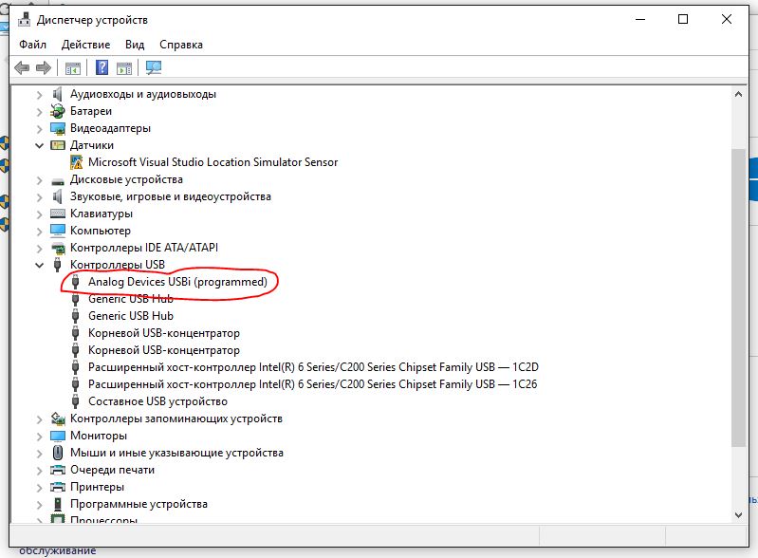Collapse the Контроллеры USB category
Screen dimensions: 758x558
click(x=39, y=265)
